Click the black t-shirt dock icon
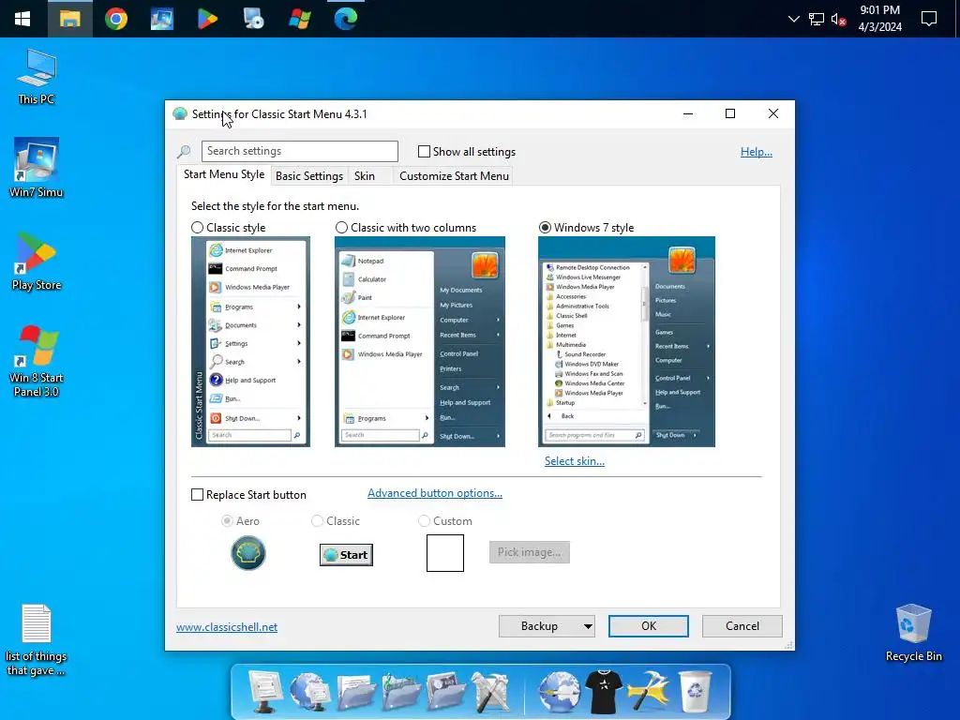 click(x=604, y=692)
